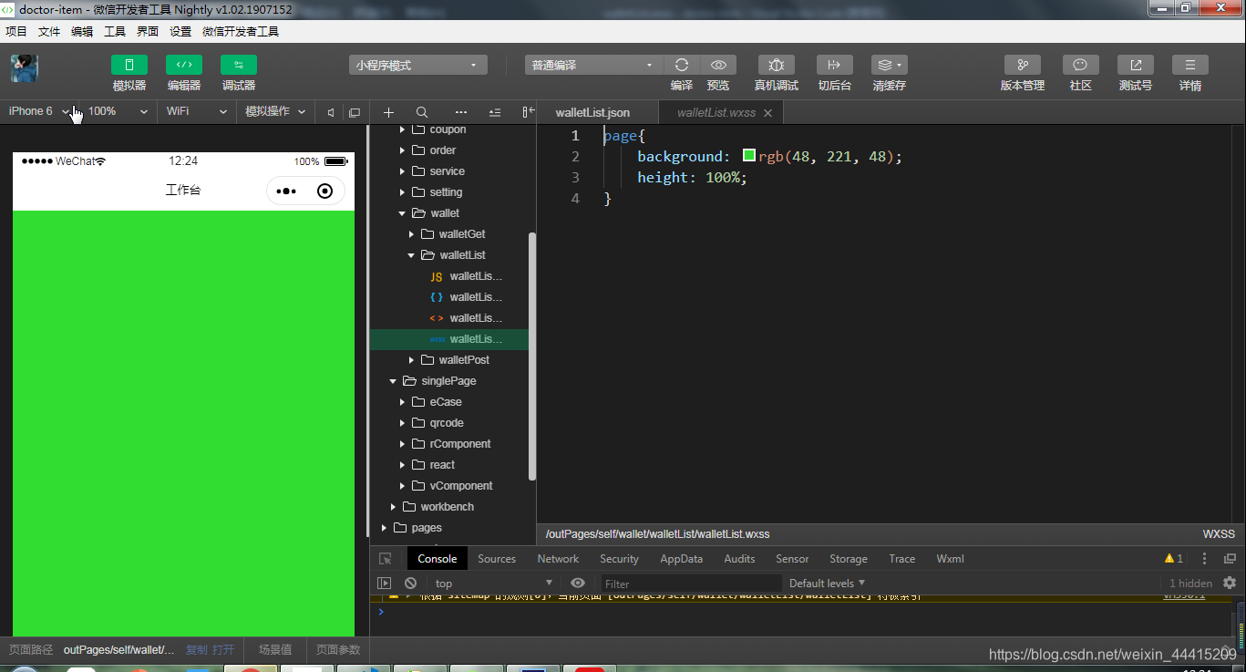
Task: Click the 编译 compile refresh icon
Action: pos(682,65)
